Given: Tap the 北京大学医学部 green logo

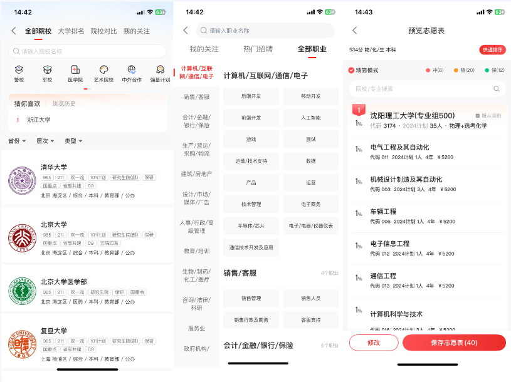Looking at the screenshot, I should 22,291.
